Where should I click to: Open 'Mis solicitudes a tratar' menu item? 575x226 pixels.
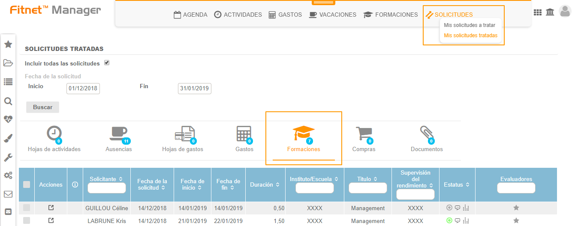469,25
